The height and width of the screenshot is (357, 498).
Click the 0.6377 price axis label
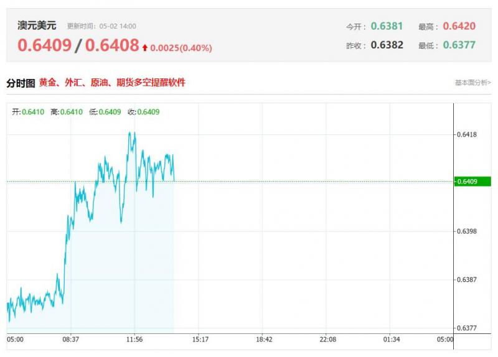(x=466, y=328)
